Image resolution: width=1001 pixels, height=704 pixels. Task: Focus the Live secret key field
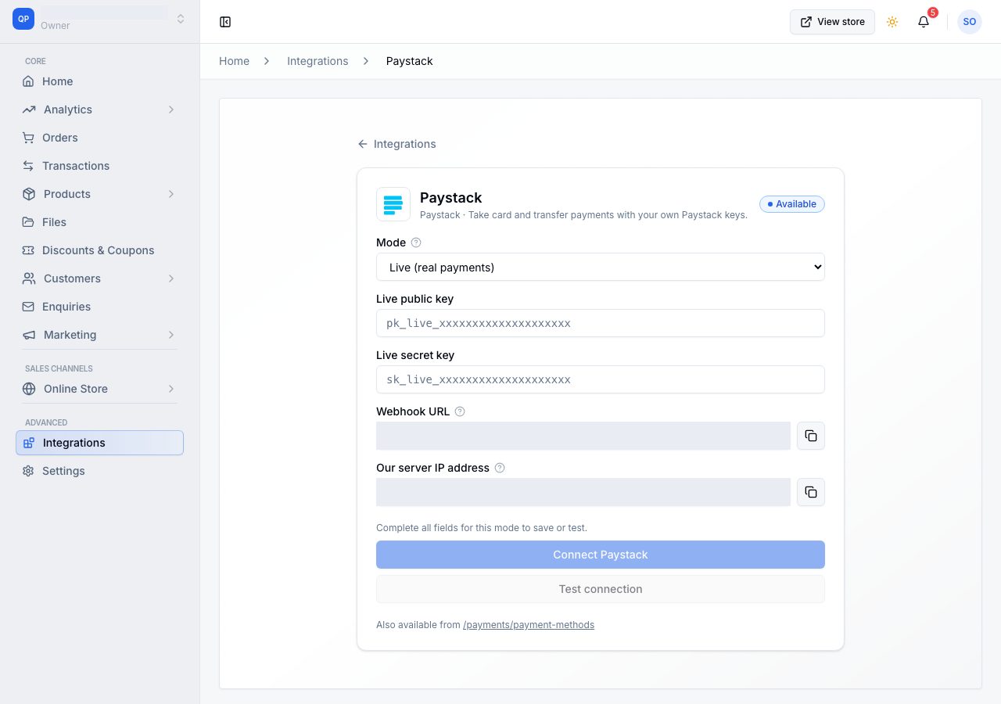601,379
